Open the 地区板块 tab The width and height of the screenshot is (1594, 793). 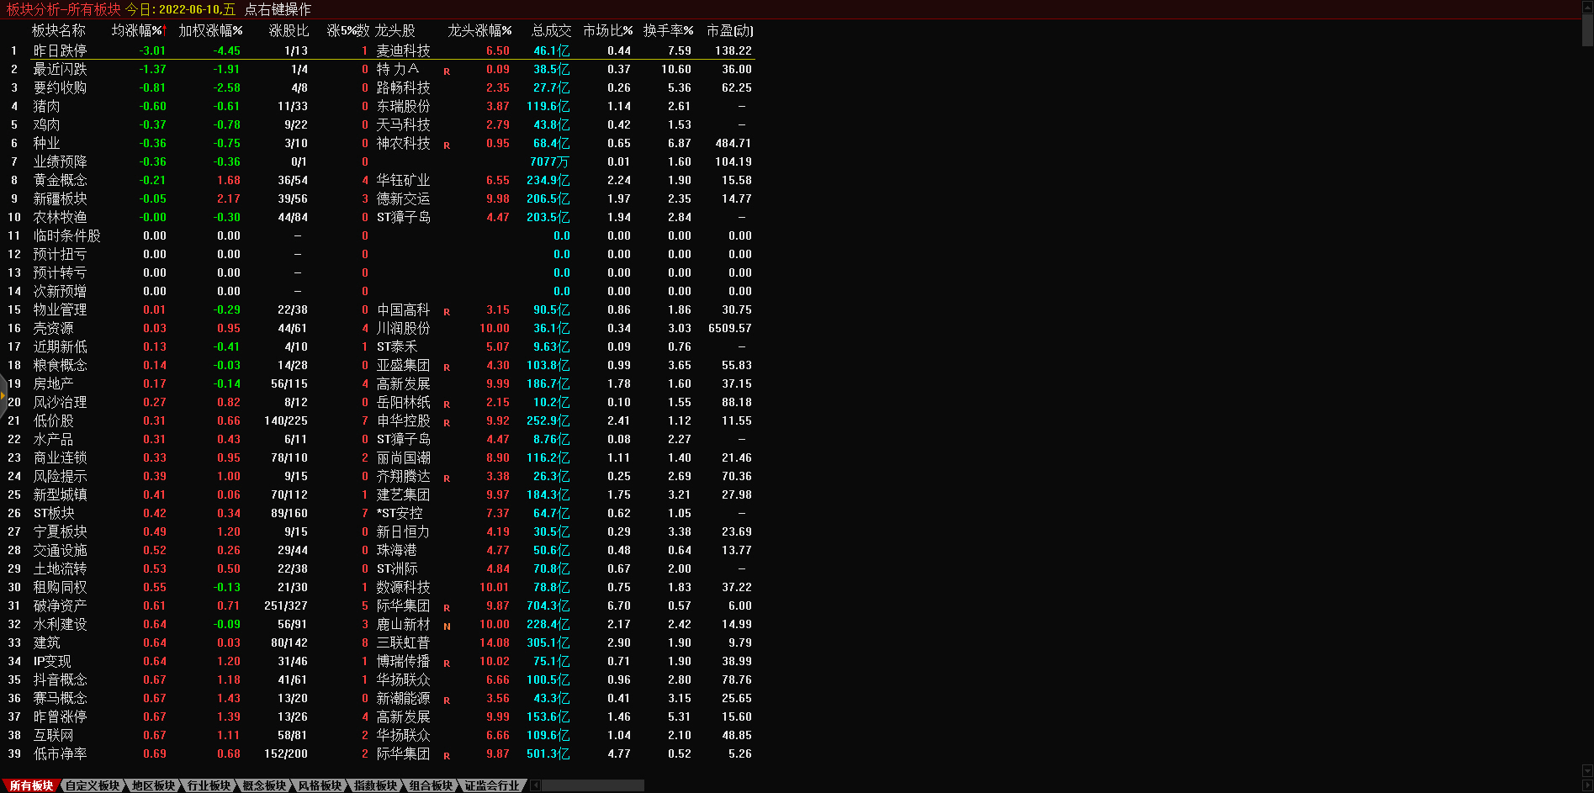tap(153, 785)
